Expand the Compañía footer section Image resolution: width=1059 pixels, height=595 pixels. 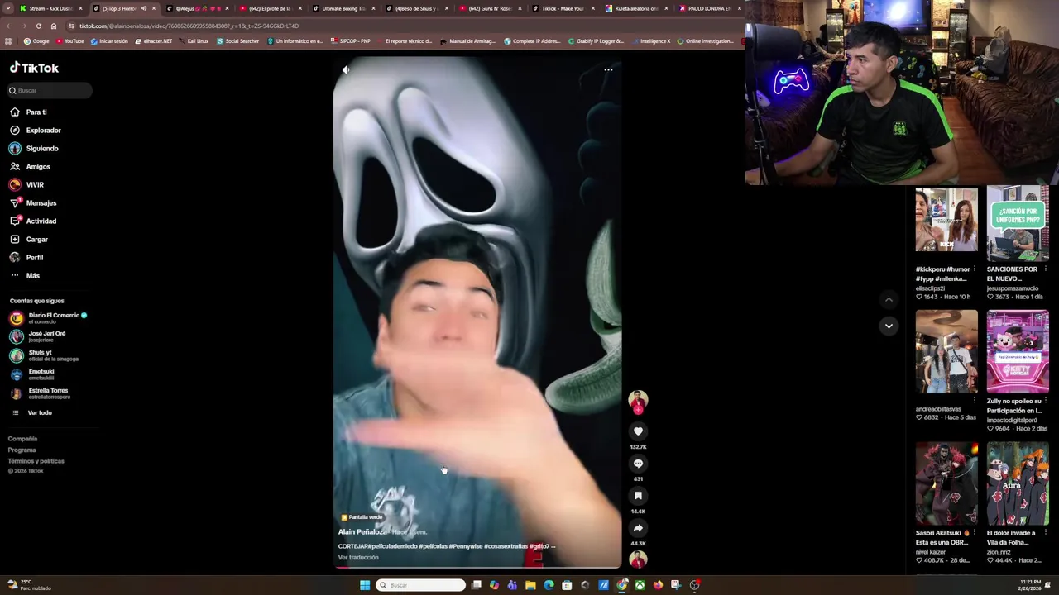pos(22,439)
